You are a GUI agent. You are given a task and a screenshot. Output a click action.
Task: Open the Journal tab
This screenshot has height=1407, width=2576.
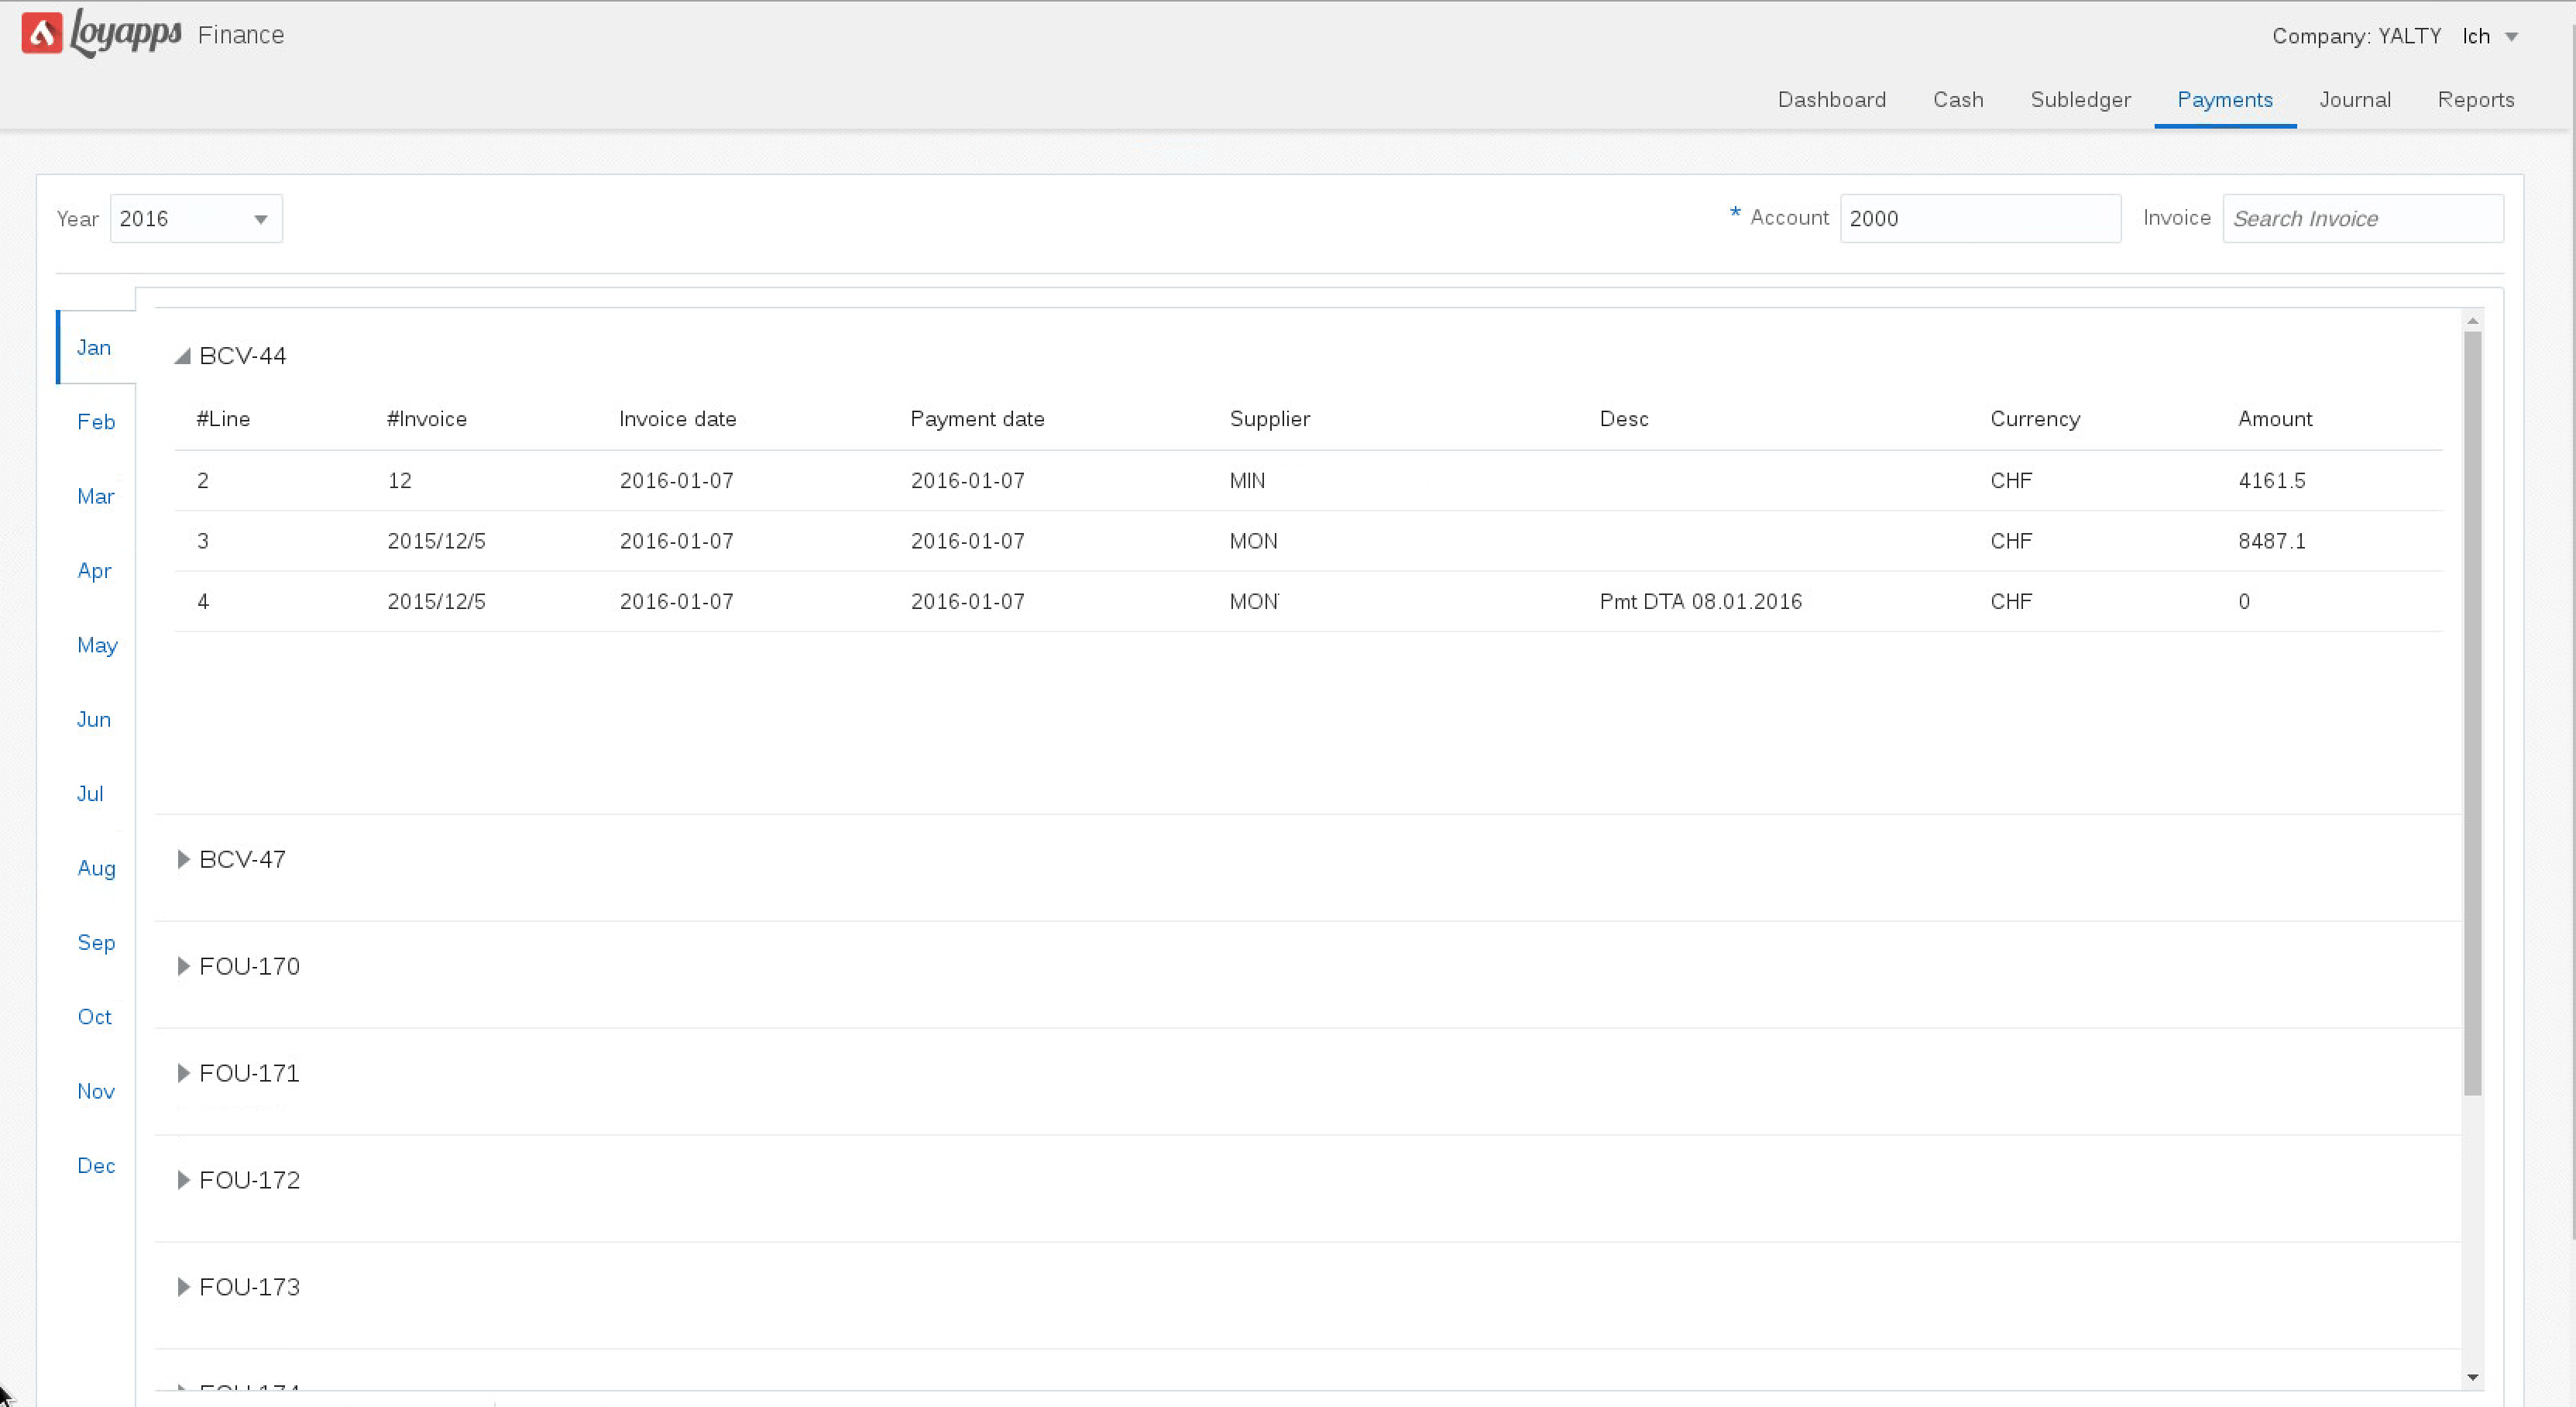(x=2354, y=100)
